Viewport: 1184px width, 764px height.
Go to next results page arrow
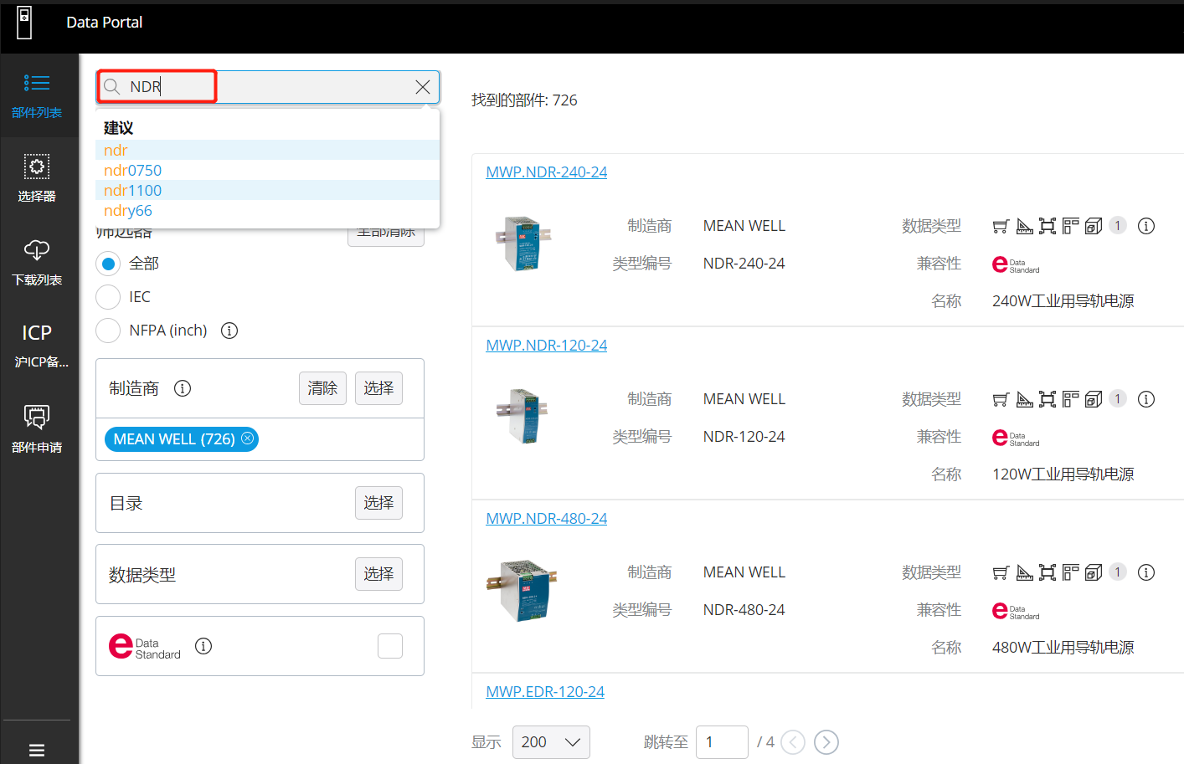click(x=826, y=742)
